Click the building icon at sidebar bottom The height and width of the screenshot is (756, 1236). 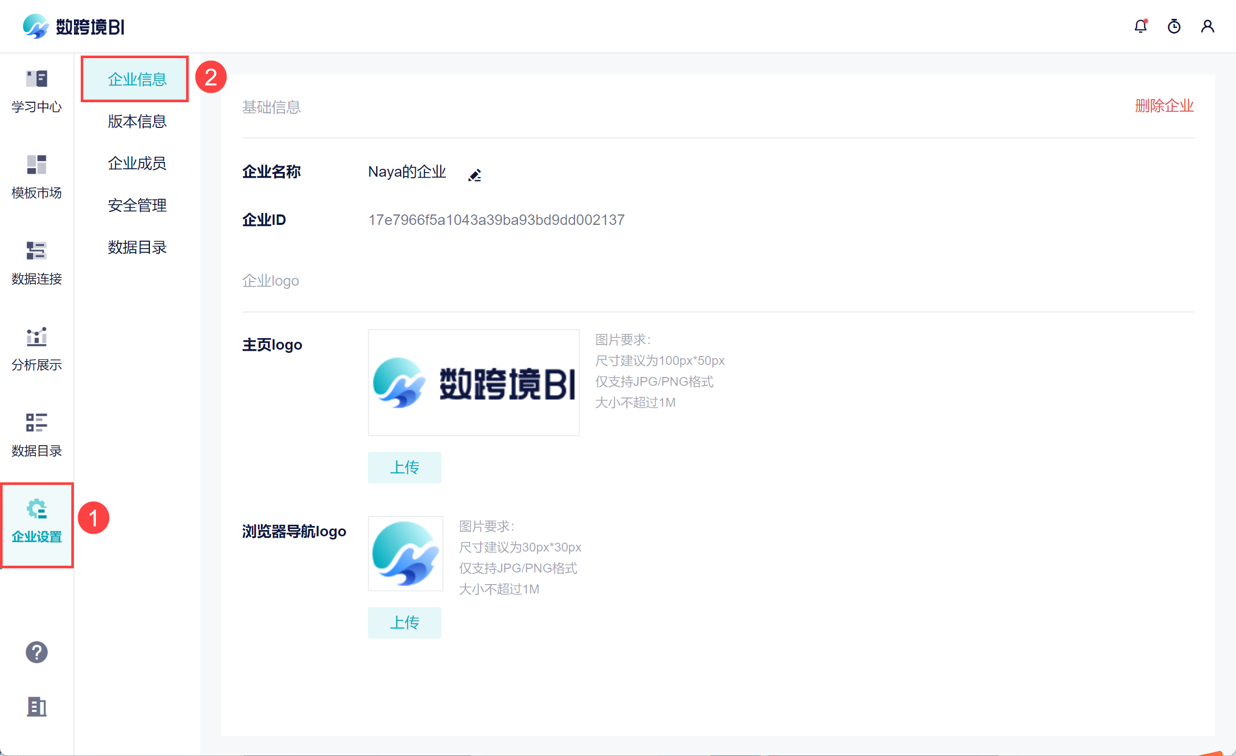click(x=37, y=707)
